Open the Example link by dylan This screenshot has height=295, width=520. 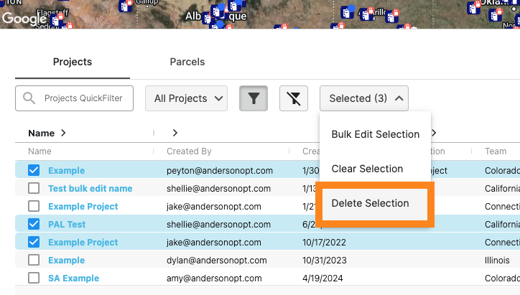[67, 260]
